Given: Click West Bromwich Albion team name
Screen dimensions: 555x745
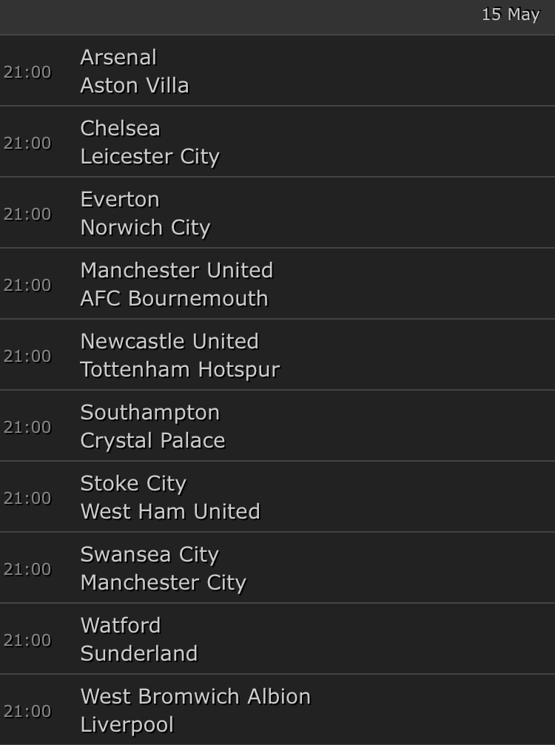Looking at the screenshot, I should (x=195, y=696).
